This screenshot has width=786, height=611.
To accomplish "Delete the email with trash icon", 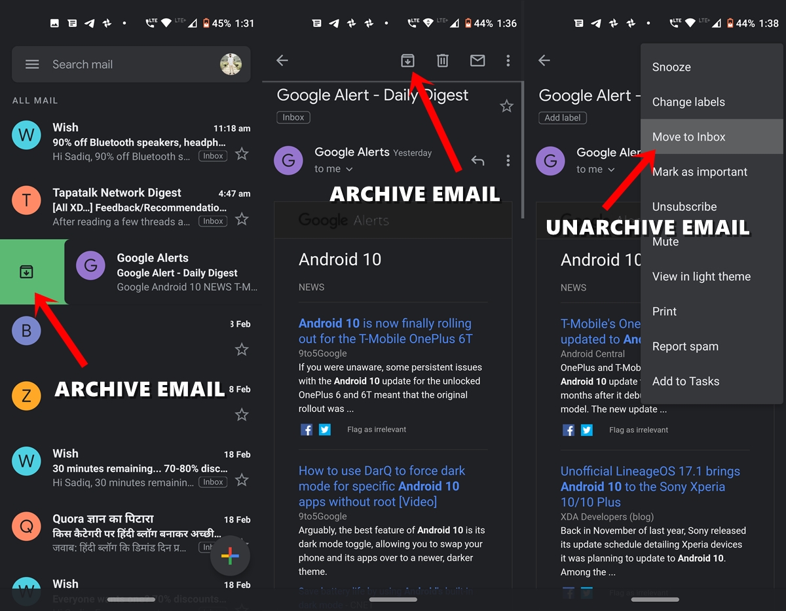I will click(x=443, y=60).
